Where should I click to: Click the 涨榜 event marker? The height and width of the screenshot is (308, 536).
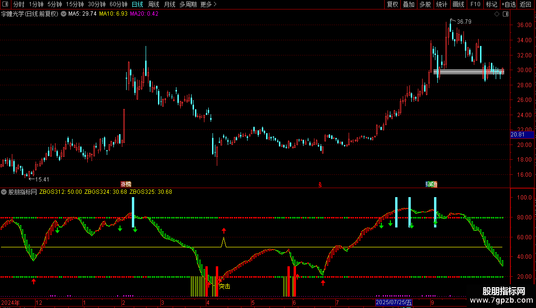click(126, 184)
